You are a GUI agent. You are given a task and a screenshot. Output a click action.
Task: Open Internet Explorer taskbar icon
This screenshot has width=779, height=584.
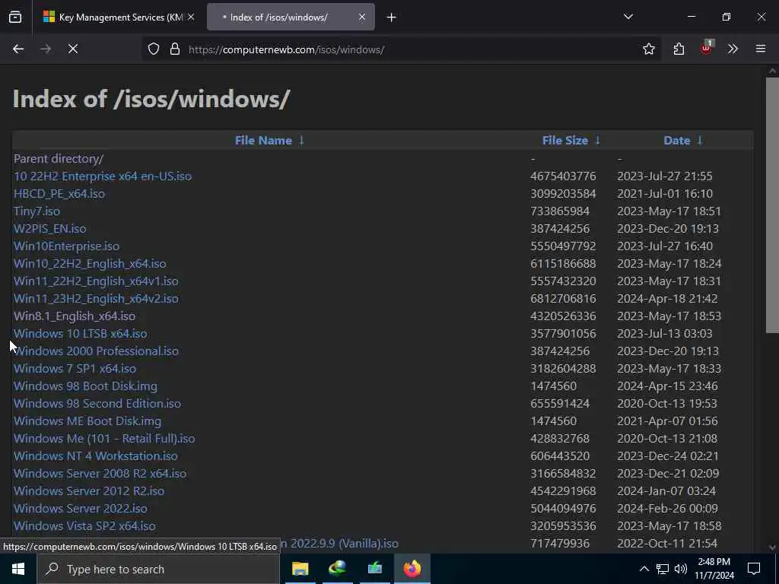(337, 569)
